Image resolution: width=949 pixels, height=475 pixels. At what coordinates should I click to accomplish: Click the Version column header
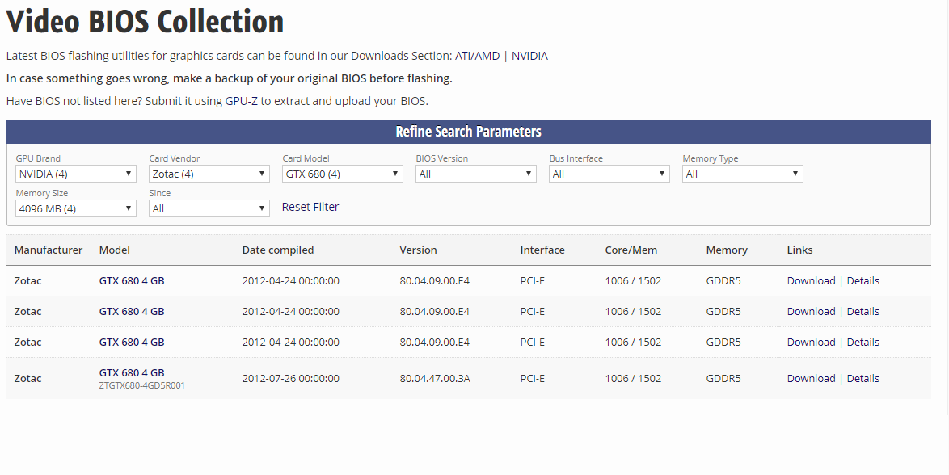click(418, 250)
